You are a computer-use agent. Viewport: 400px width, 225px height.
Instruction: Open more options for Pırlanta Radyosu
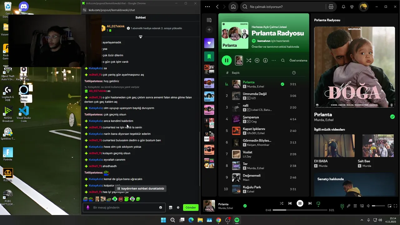tap(274, 61)
